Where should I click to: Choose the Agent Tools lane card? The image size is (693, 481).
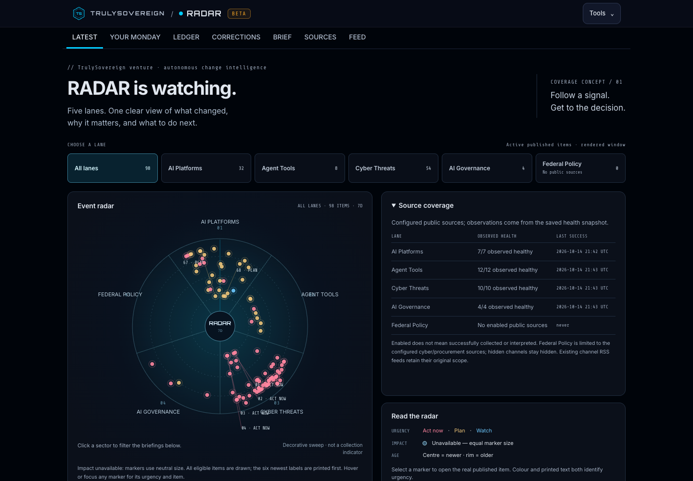300,168
